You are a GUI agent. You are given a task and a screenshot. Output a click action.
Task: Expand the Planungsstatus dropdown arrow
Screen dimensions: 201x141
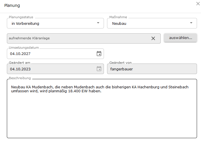(98, 23)
